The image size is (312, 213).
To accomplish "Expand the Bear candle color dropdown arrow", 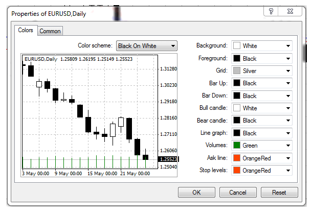I will (x=288, y=121).
